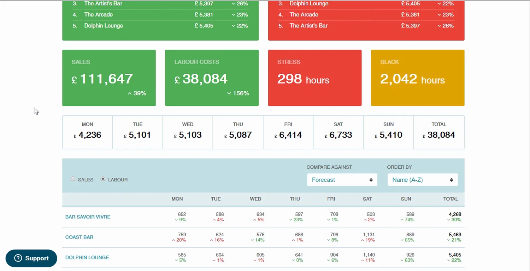Click Dolphin Lounge's Saturday value 1,140
This screenshot has width=530, height=271.
tap(369, 255)
